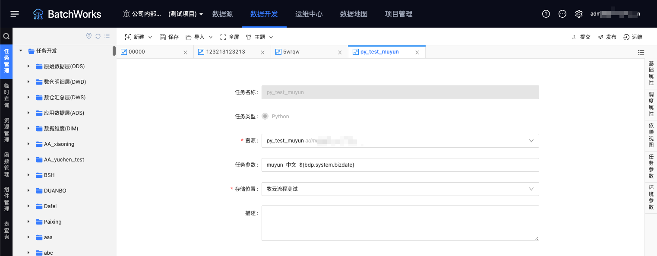Viewport: 657px width, 256px height.
Task: Click the refresh icon above task tree
Action: [x=98, y=36]
